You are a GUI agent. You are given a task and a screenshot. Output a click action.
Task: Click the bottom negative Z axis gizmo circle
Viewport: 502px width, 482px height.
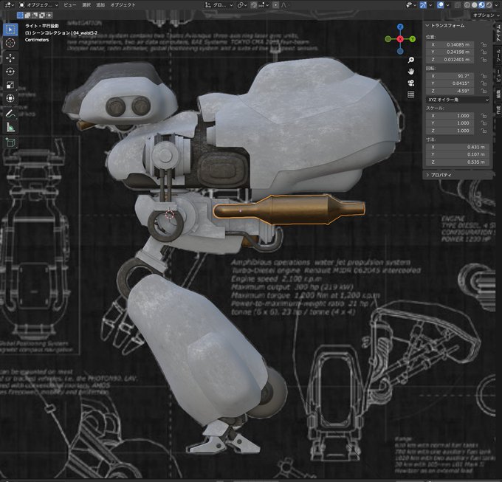[400, 51]
